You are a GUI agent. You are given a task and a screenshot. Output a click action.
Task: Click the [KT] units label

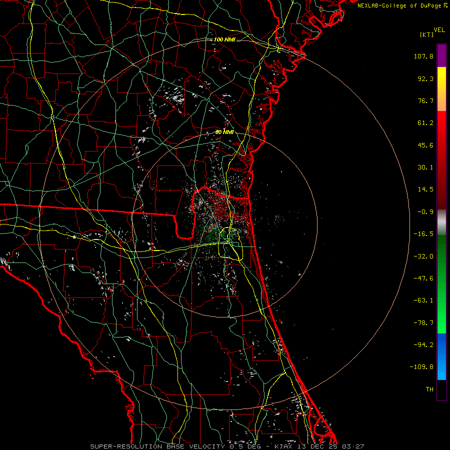coord(427,34)
